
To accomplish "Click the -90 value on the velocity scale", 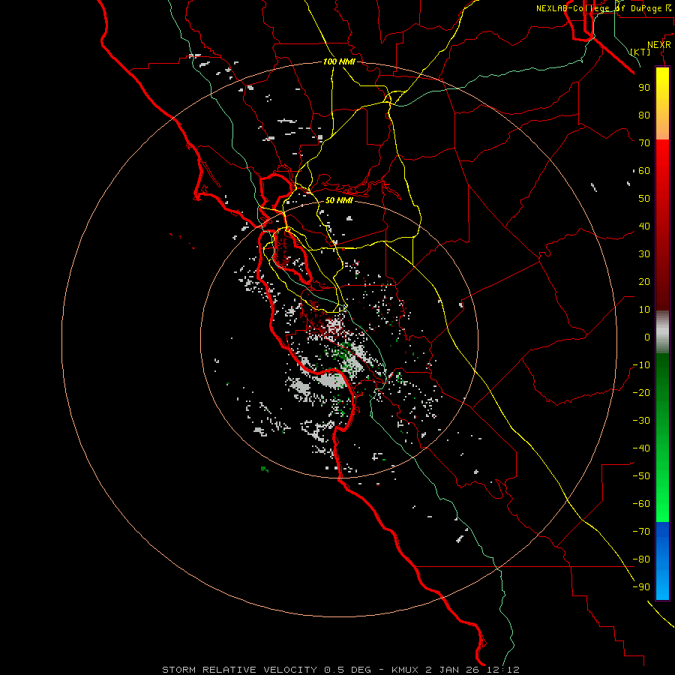I will tap(641, 587).
